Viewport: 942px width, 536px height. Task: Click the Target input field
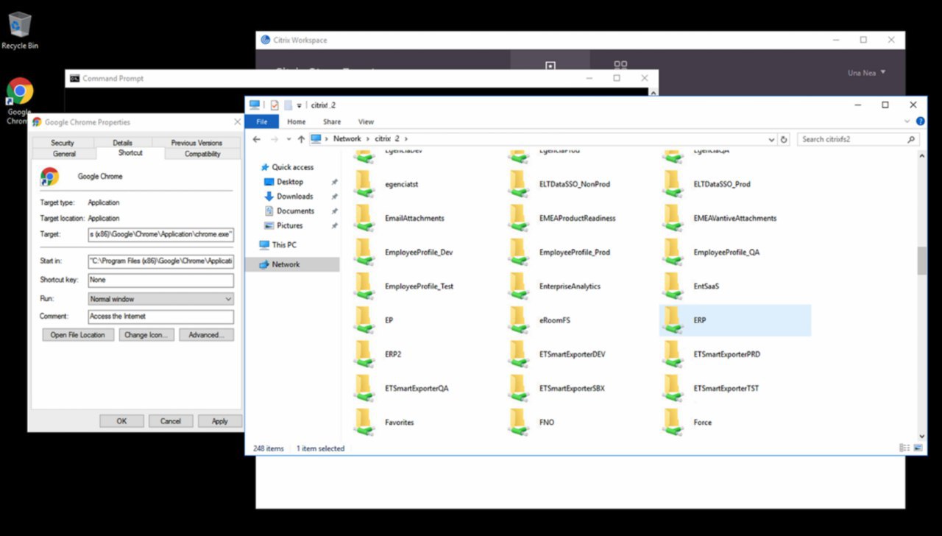click(x=160, y=234)
